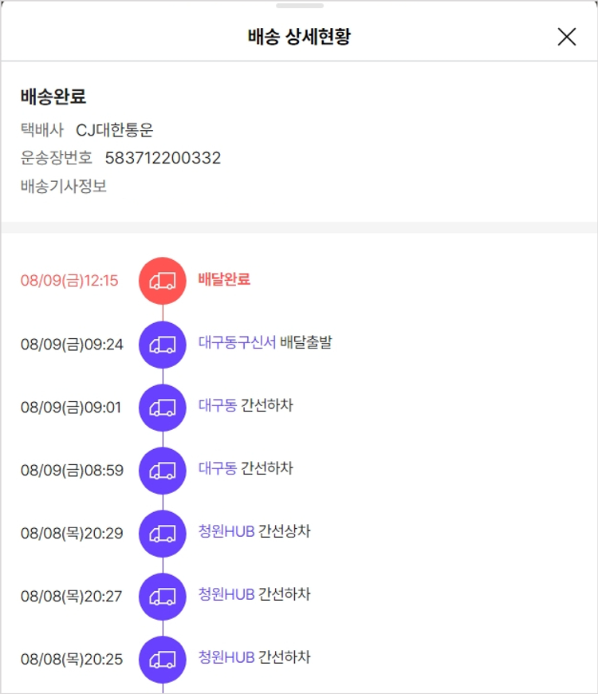Select the tracking number 583712200332

[163, 158]
